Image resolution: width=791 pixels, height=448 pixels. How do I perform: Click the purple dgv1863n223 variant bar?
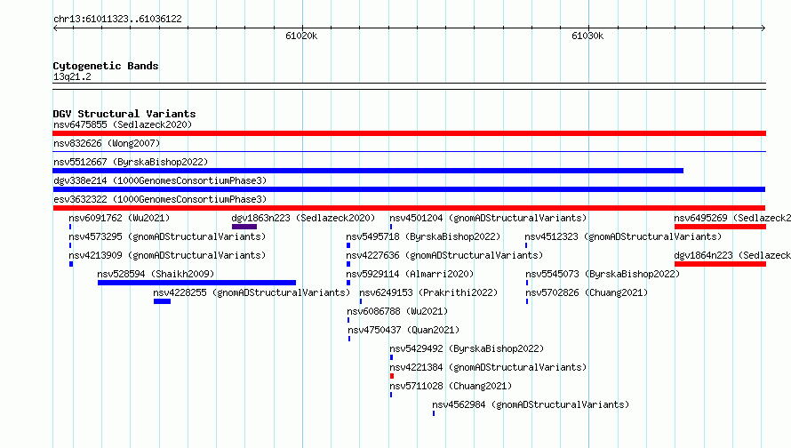click(x=244, y=227)
